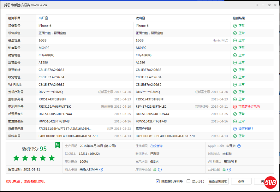
Task: Click the green check icon in 销售地区 row
Action: (235, 55)
